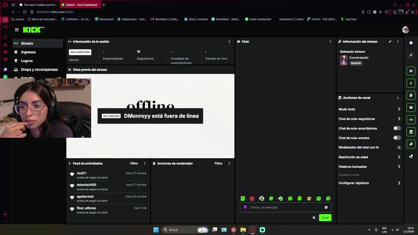
Task: Expand Modo lento options
Action: (x=399, y=109)
